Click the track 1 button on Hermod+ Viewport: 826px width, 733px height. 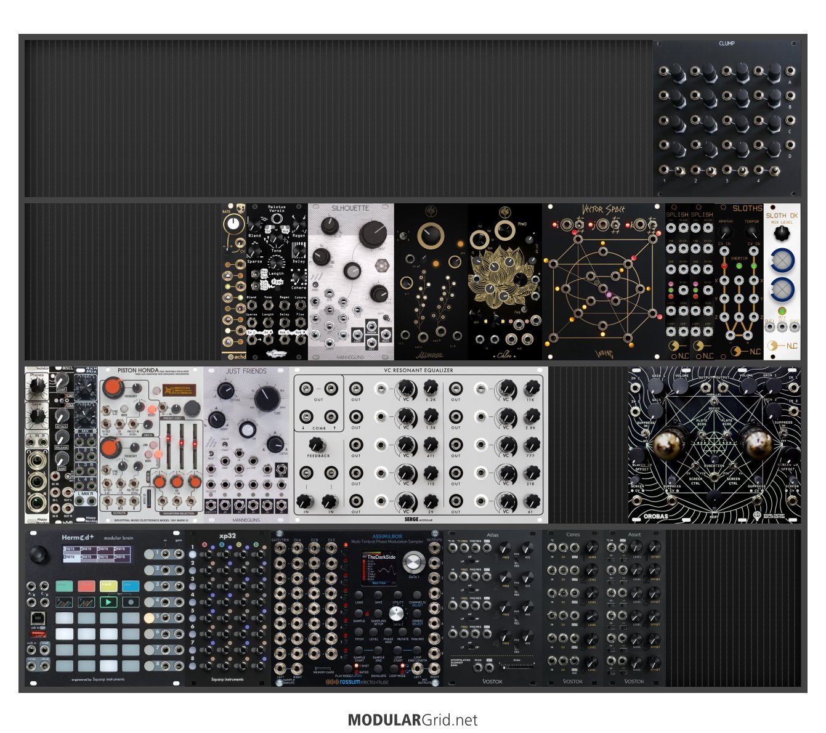tap(149, 554)
